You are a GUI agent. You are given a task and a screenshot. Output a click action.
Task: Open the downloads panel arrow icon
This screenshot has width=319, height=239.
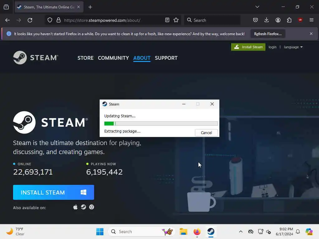tap(267, 20)
